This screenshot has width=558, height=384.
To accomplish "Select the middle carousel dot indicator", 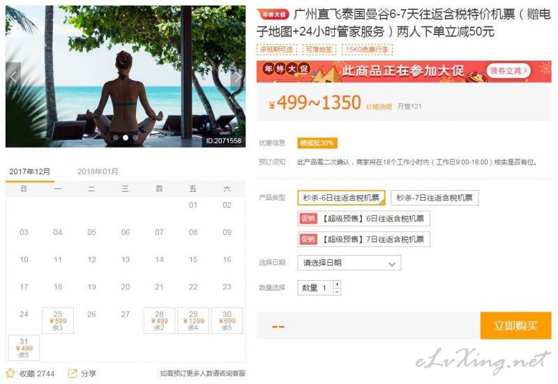I will point(126,137).
